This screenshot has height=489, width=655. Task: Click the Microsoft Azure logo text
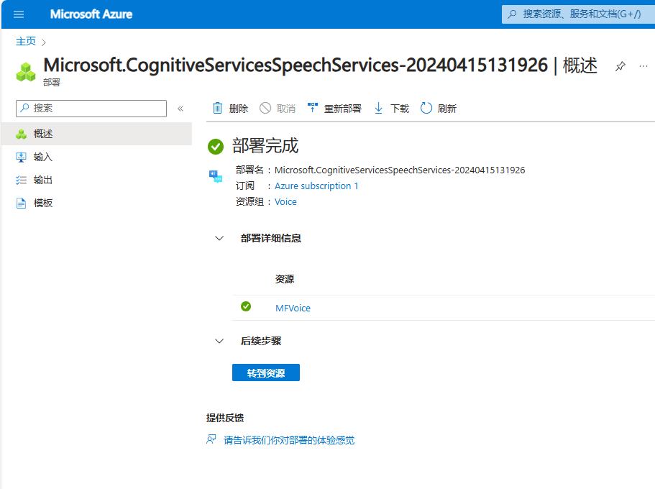click(x=91, y=14)
